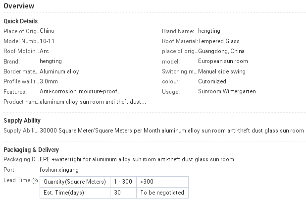306x202 pixels.
Task: Click the foshan xingang port value
Action: pos(59,170)
